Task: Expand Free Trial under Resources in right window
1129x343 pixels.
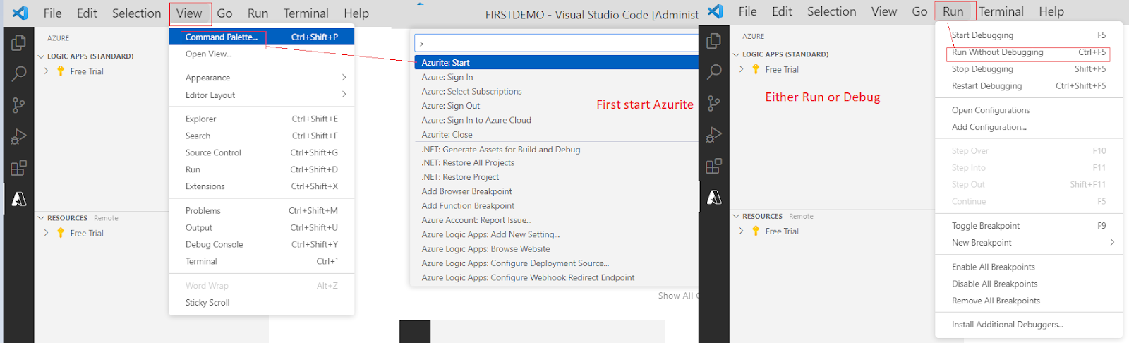Action: coord(742,231)
